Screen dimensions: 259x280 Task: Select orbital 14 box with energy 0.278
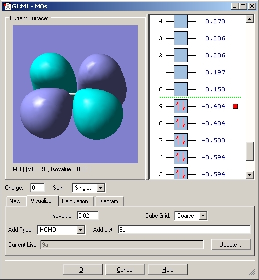tap(181, 21)
